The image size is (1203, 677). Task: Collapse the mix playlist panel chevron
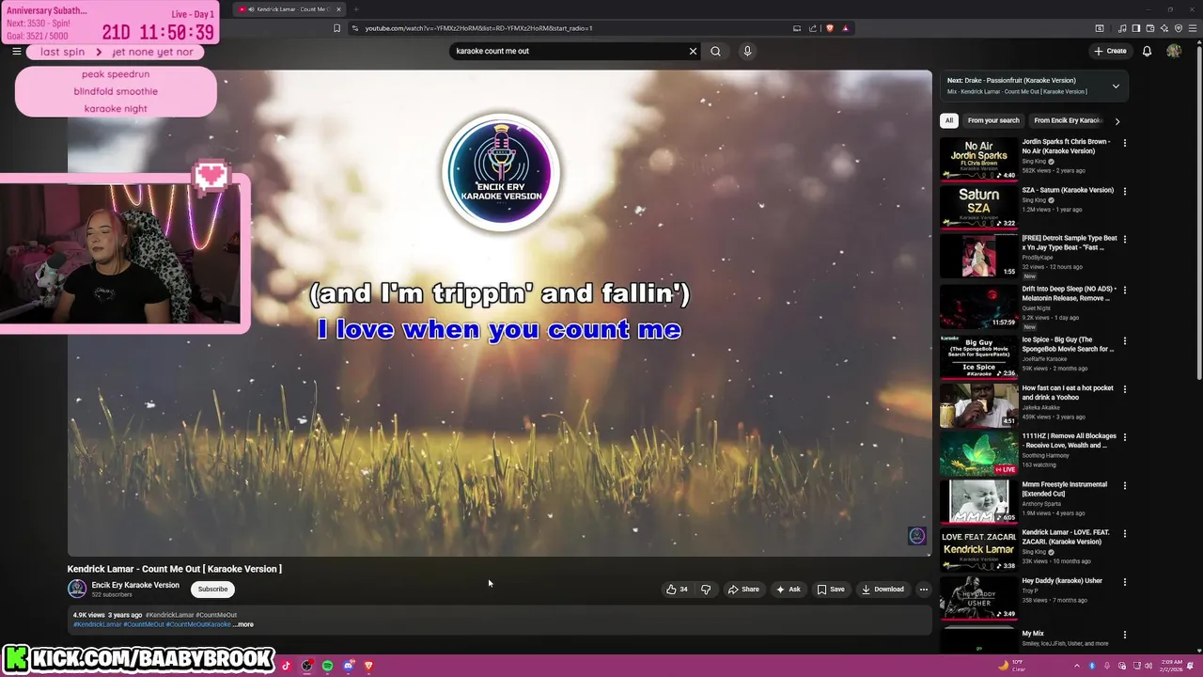click(1116, 86)
